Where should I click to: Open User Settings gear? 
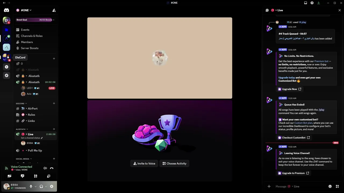pos(52,187)
